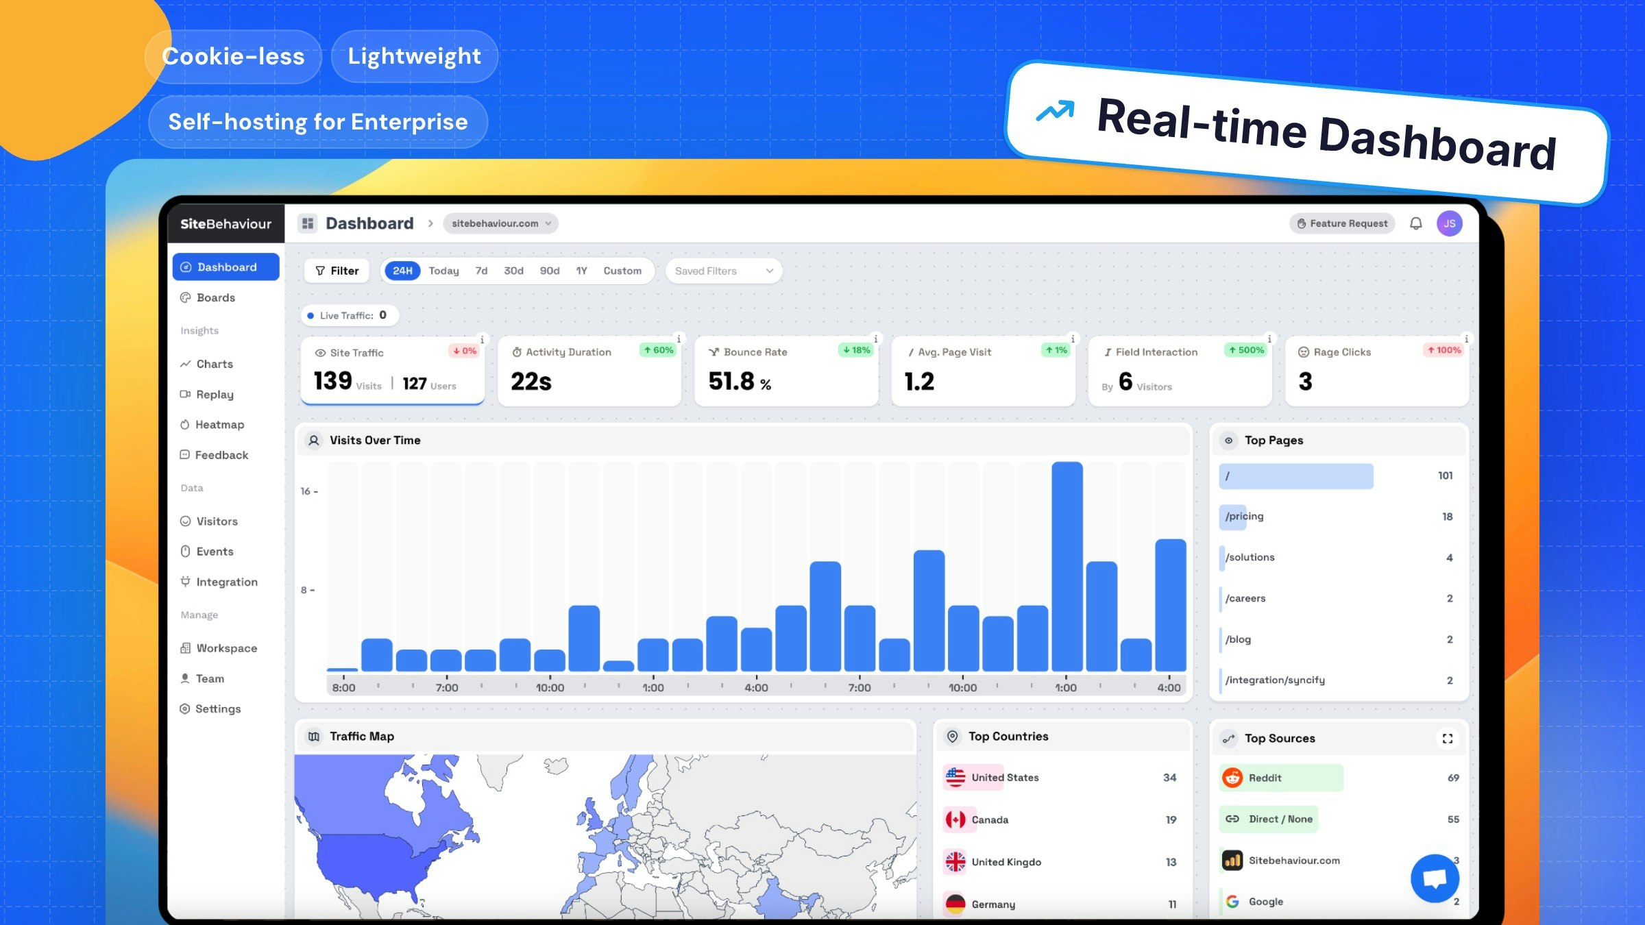Click the Google source logo
The width and height of the screenshot is (1645, 925).
tap(1232, 902)
